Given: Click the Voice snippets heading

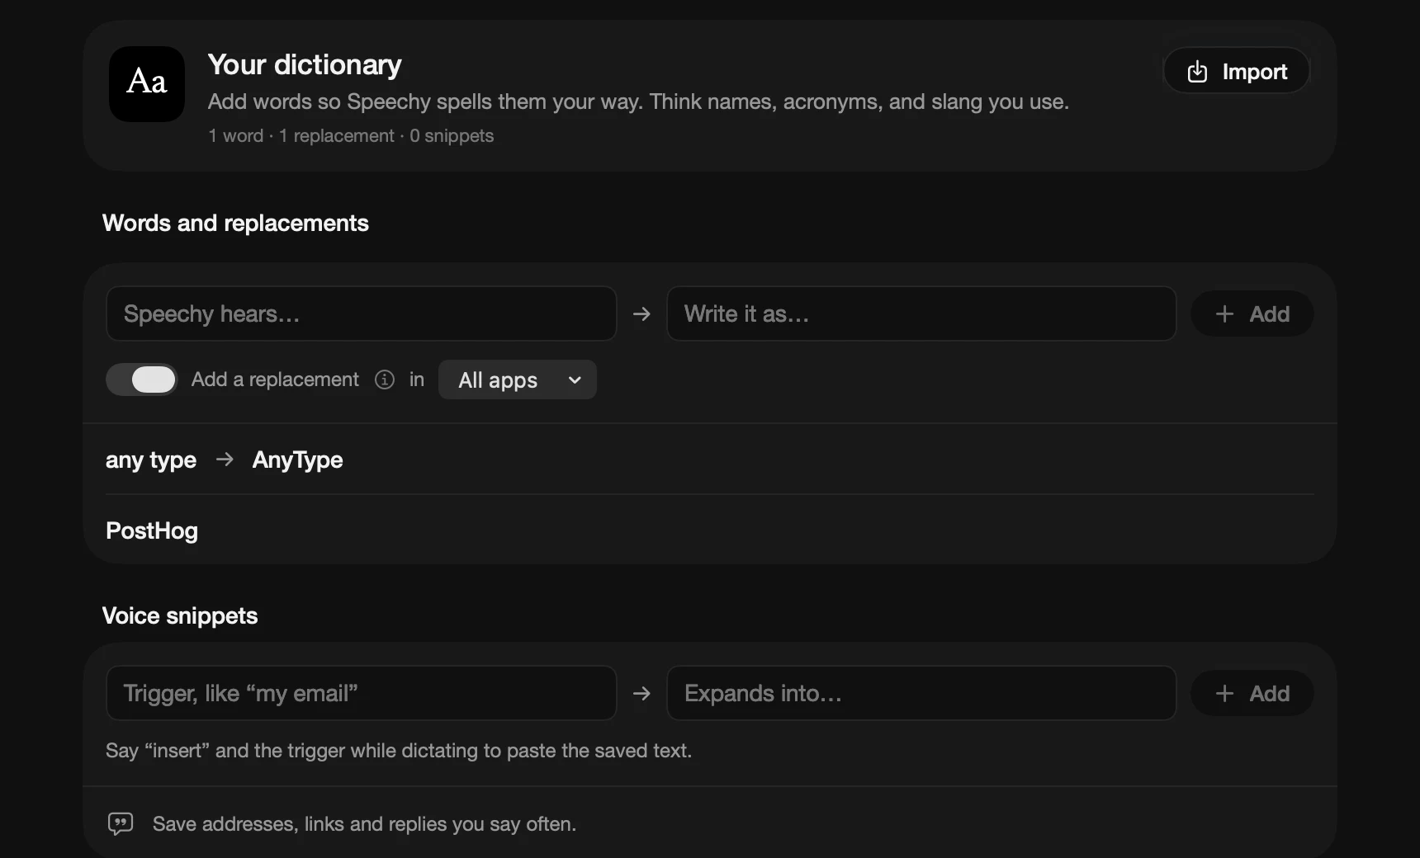Looking at the screenshot, I should click(180, 616).
